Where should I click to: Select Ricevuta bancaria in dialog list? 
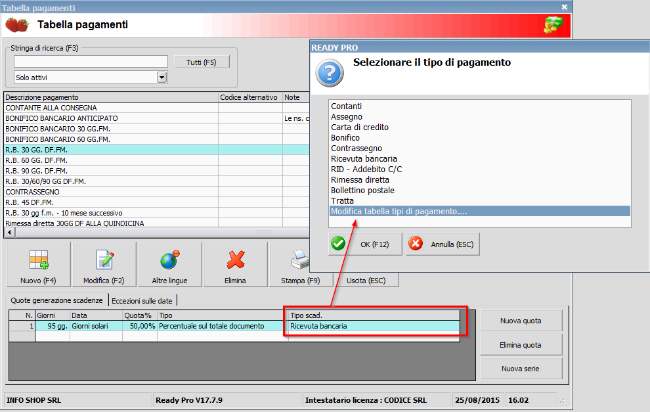coord(480,158)
